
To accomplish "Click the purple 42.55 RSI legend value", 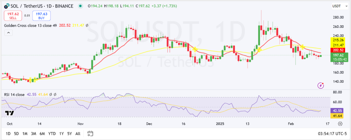I will 31,95.
